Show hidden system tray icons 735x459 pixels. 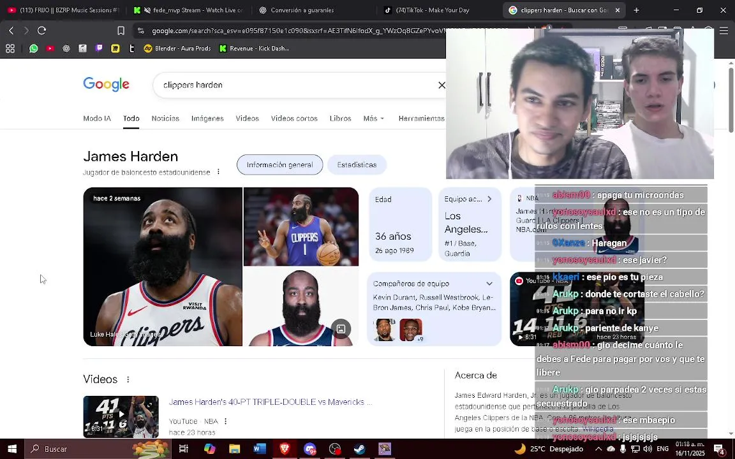[598, 449]
